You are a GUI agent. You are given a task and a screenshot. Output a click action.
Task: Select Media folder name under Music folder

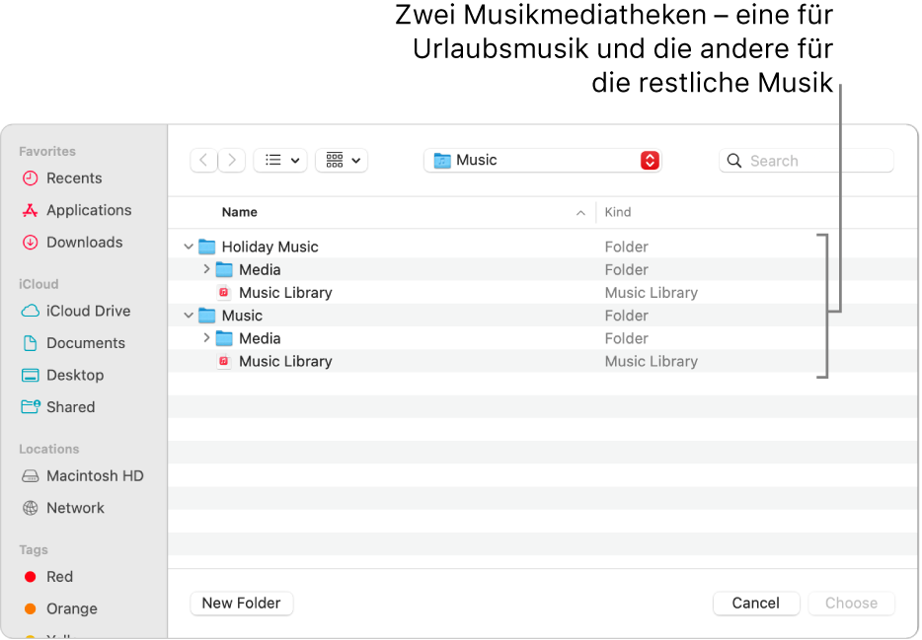coord(260,338)
